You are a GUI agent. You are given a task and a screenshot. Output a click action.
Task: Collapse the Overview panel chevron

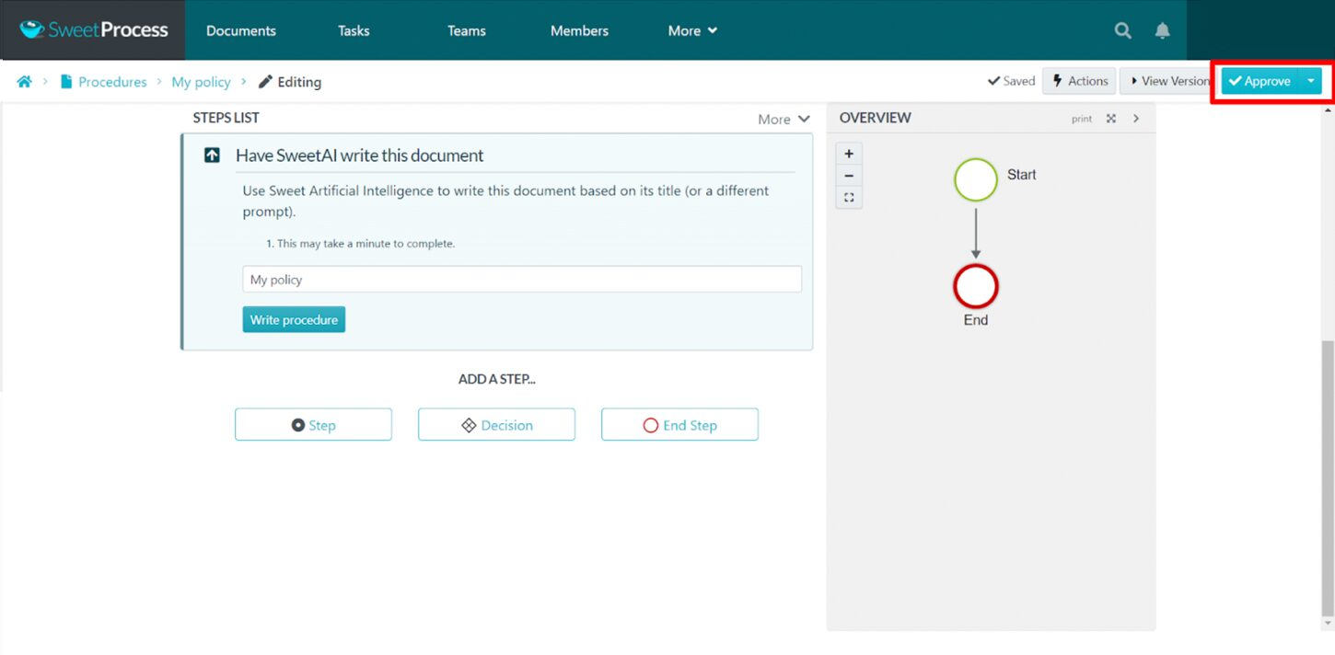[1136, 119]
